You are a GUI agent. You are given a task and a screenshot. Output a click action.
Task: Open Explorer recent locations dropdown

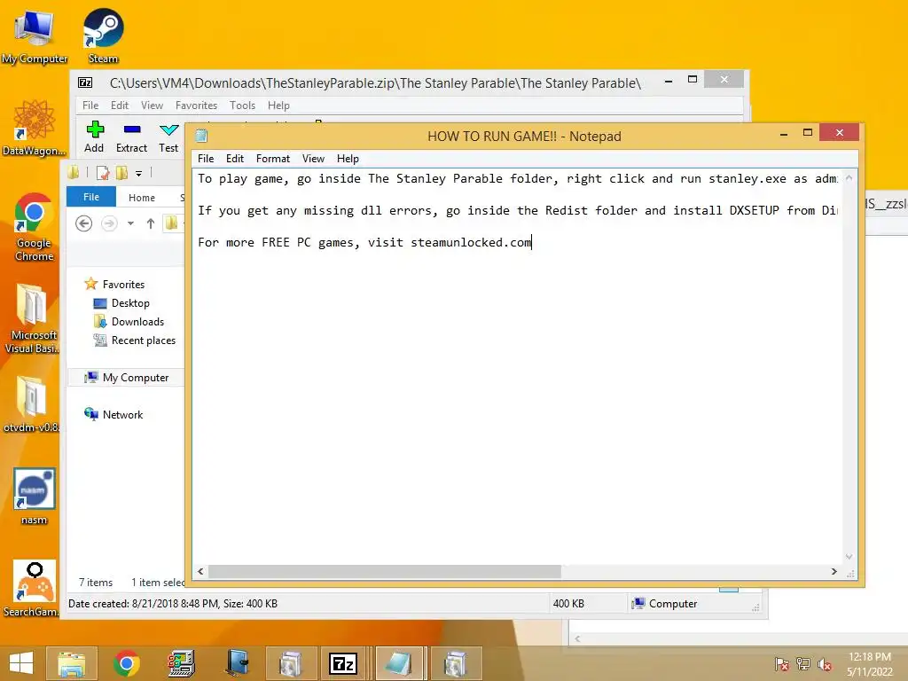(x=131, y=223)
